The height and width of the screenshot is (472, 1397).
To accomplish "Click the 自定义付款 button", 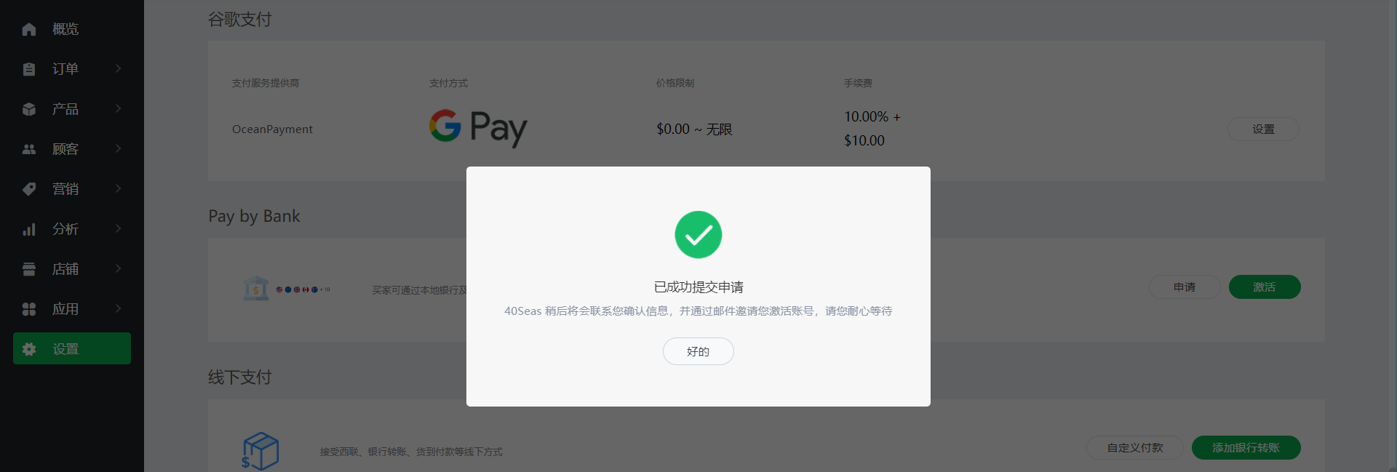I will pos(1135,448).
